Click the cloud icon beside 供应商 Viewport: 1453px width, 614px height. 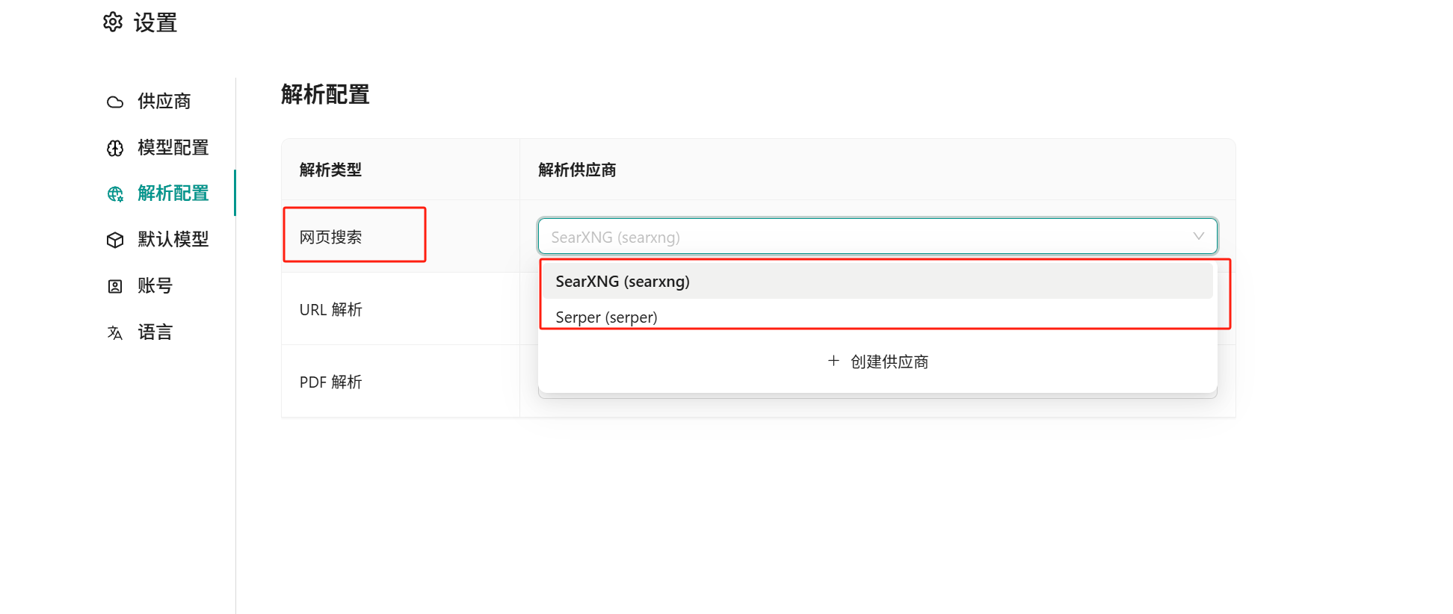(x=115, y=102)
